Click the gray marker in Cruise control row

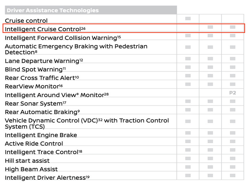pos(188,19)
